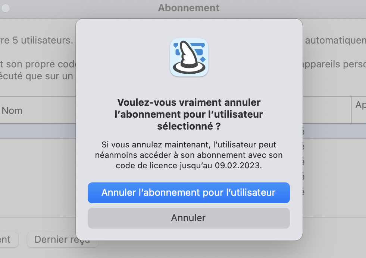Image resolution: width=366 pixels, height=258 pixels.
Task: Click the "Si vous annulez maintenant" description text
Action: pos(189,144)
